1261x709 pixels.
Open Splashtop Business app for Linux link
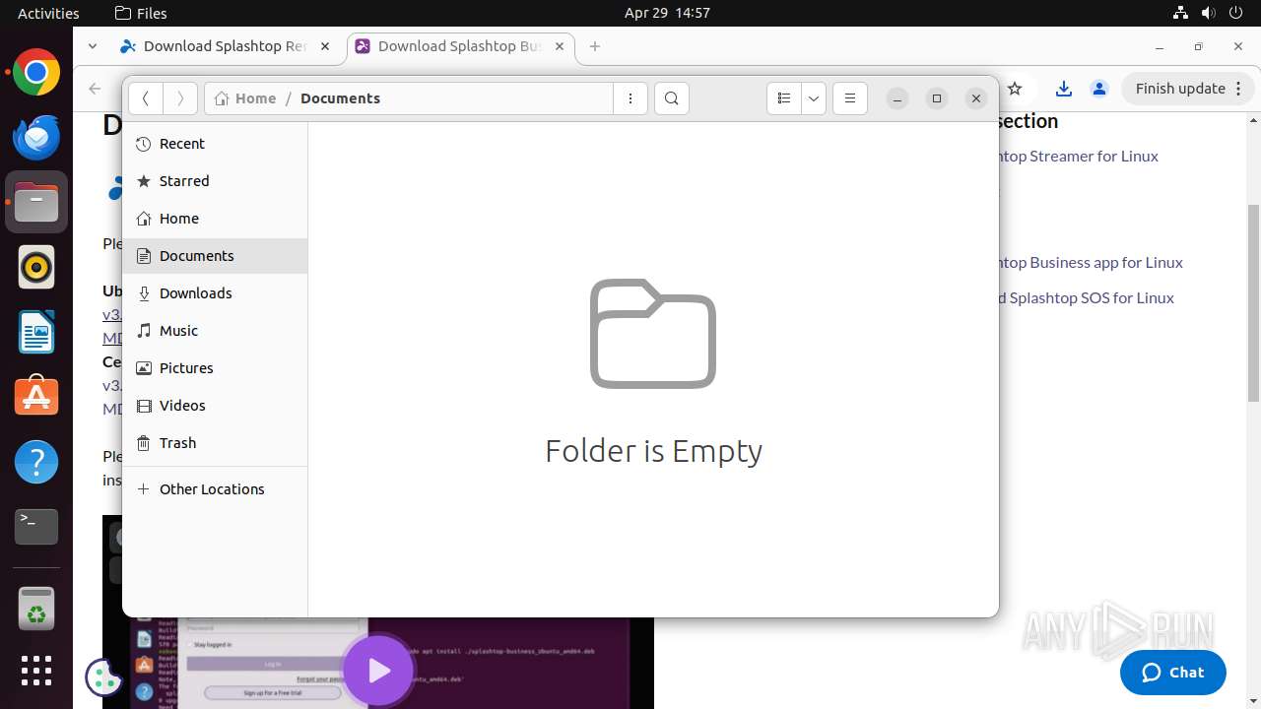1091,262
